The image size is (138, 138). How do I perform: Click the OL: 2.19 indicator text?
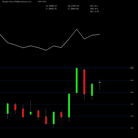[x=94, y=12]
